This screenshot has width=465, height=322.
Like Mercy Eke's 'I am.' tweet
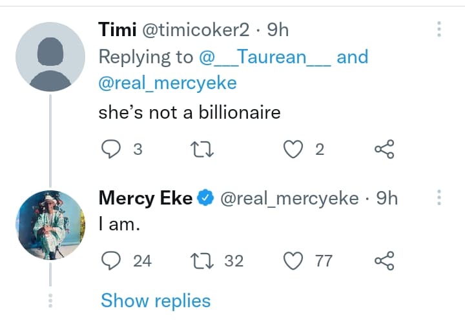294,261
